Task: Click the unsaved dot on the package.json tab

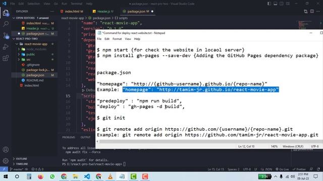Action: pos(152,11)
